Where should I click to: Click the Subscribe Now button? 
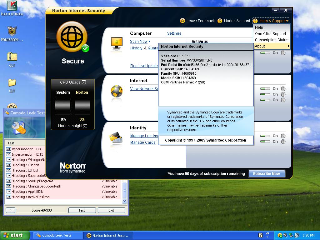click(266, 174)
